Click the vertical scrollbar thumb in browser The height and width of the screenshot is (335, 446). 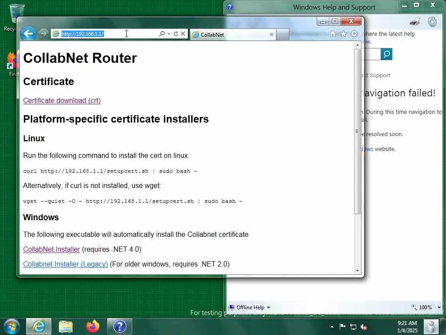[x=358, y=131]
